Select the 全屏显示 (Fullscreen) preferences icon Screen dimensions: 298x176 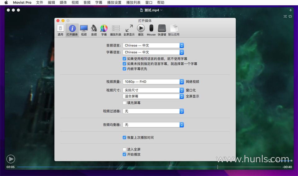pos(129,30)
